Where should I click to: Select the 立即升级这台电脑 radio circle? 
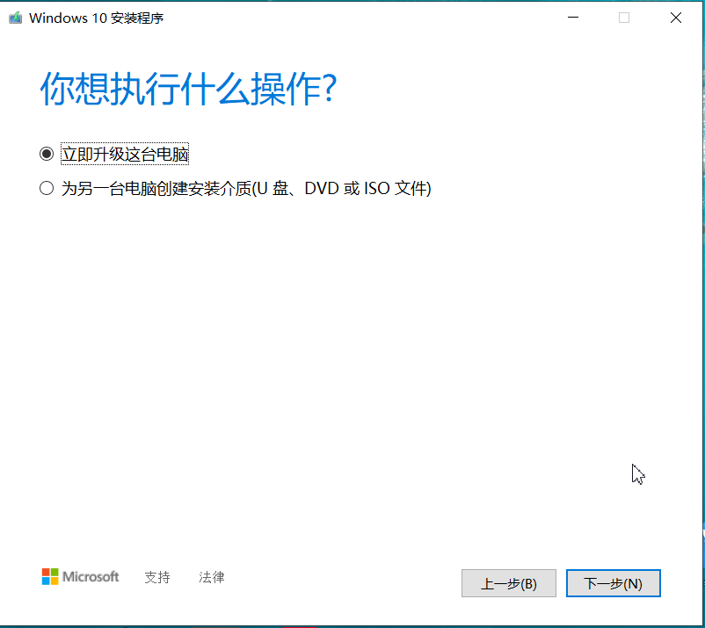(47, 154)
